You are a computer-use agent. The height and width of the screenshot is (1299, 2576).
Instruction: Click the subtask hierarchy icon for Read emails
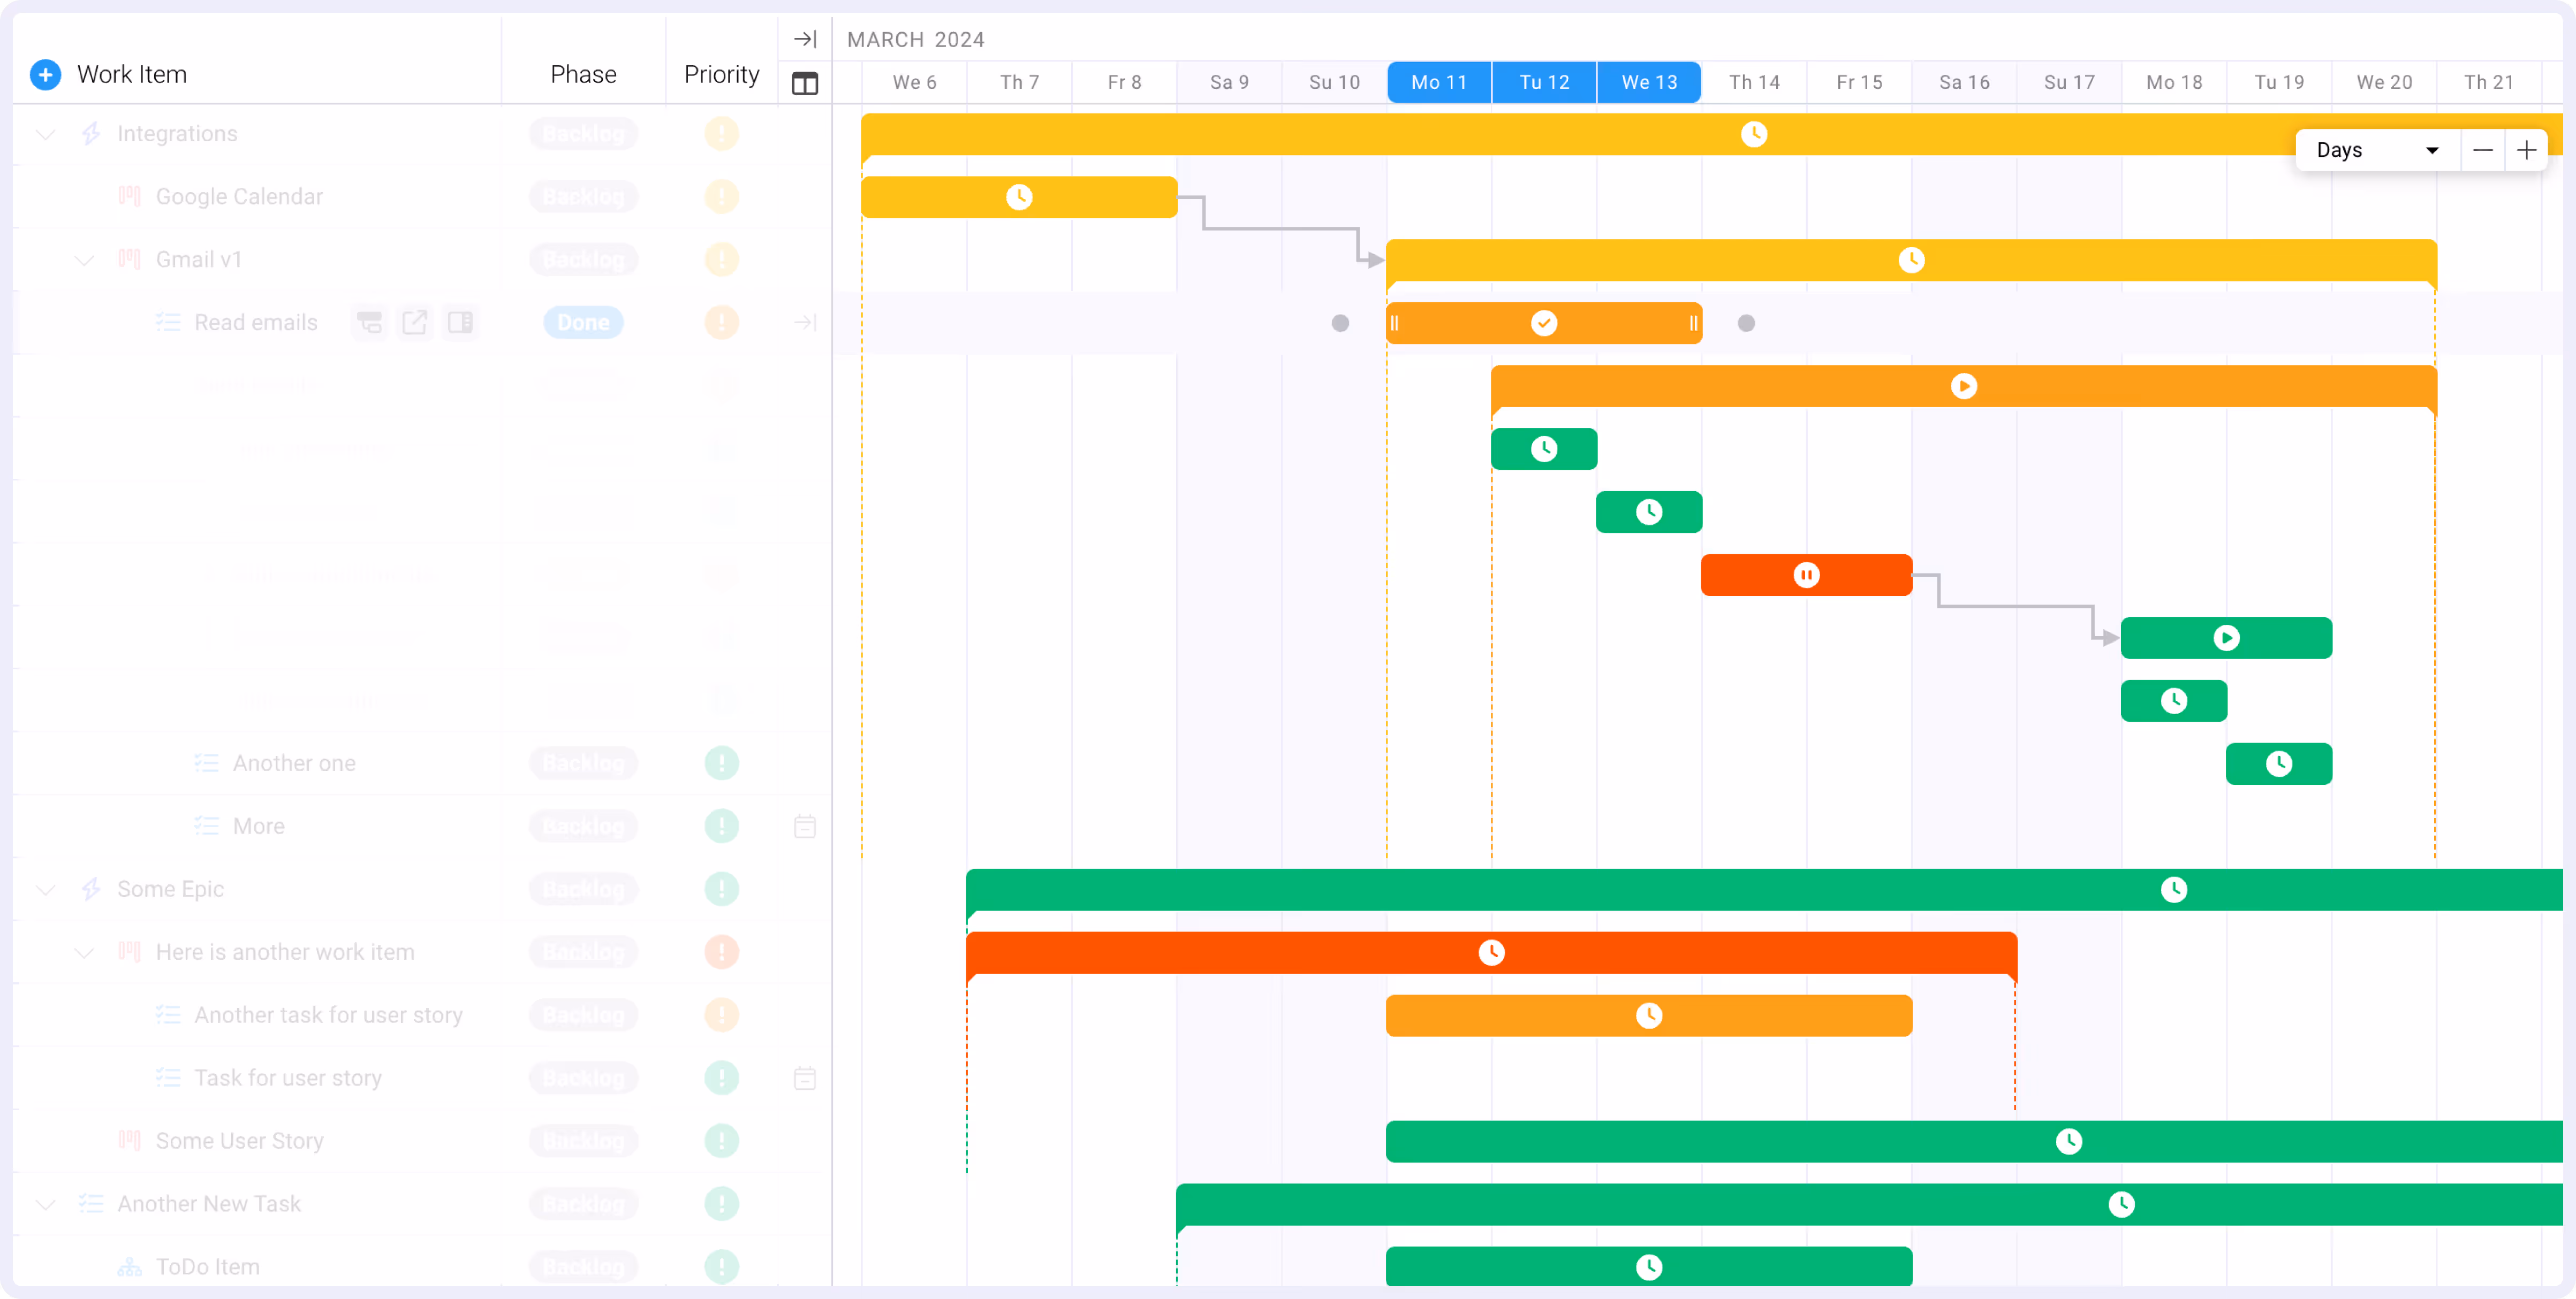tap(369, 322)
